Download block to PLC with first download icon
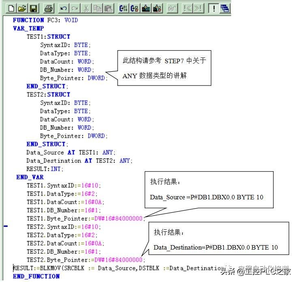This screenshot has width=298, height=282. (146, 9)
